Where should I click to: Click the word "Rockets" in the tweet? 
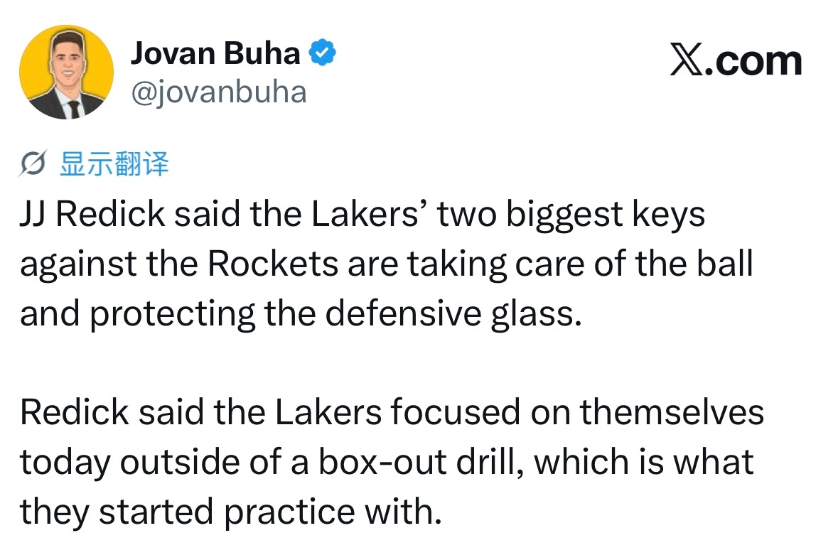[273, 264]
